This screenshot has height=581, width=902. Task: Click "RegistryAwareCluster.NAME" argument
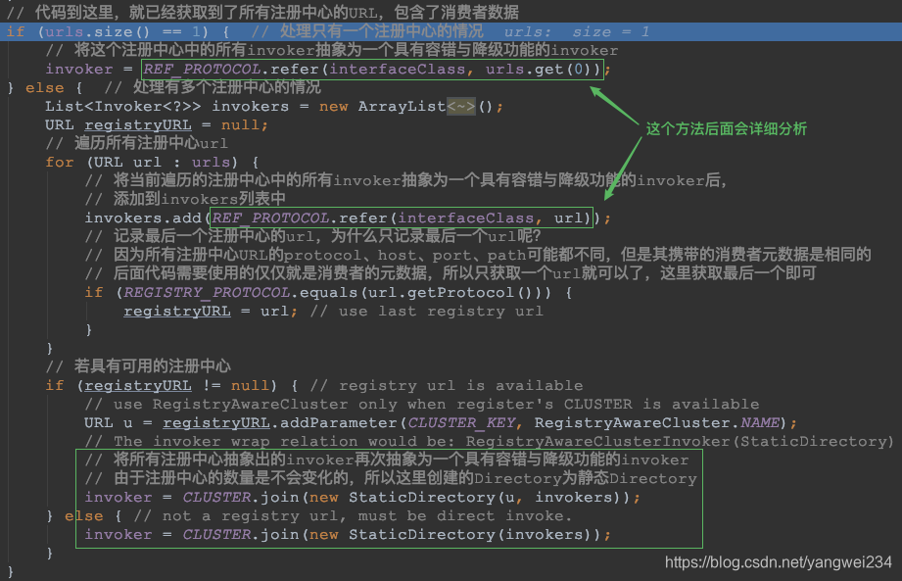point(657,423)
